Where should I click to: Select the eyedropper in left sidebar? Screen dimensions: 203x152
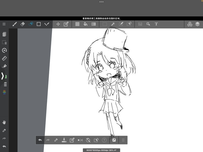coord(4,130)
